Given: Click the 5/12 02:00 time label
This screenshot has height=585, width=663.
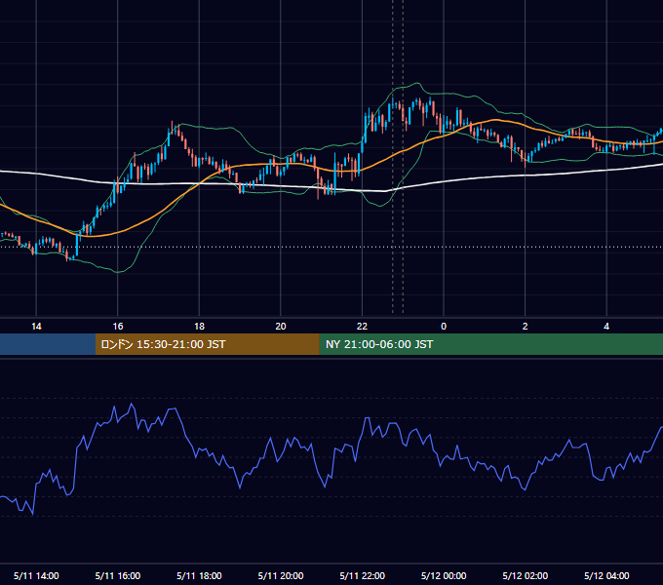Looking at the screenshot, I should pos(526,575).
